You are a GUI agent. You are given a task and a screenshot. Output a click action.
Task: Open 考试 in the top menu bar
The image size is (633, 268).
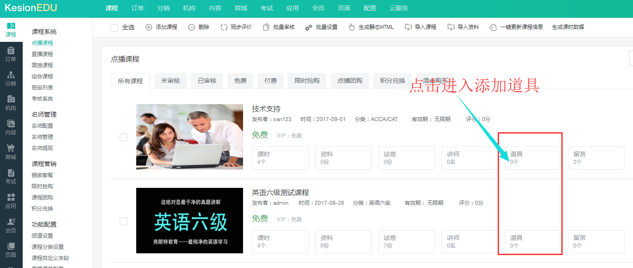click(x=267, y=8)
